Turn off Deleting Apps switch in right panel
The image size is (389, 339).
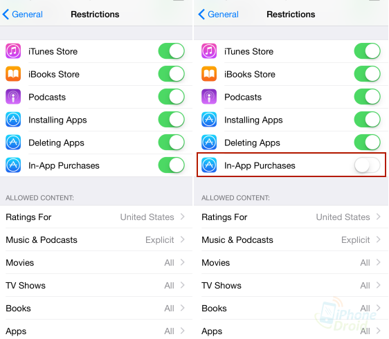pos(367,143)
